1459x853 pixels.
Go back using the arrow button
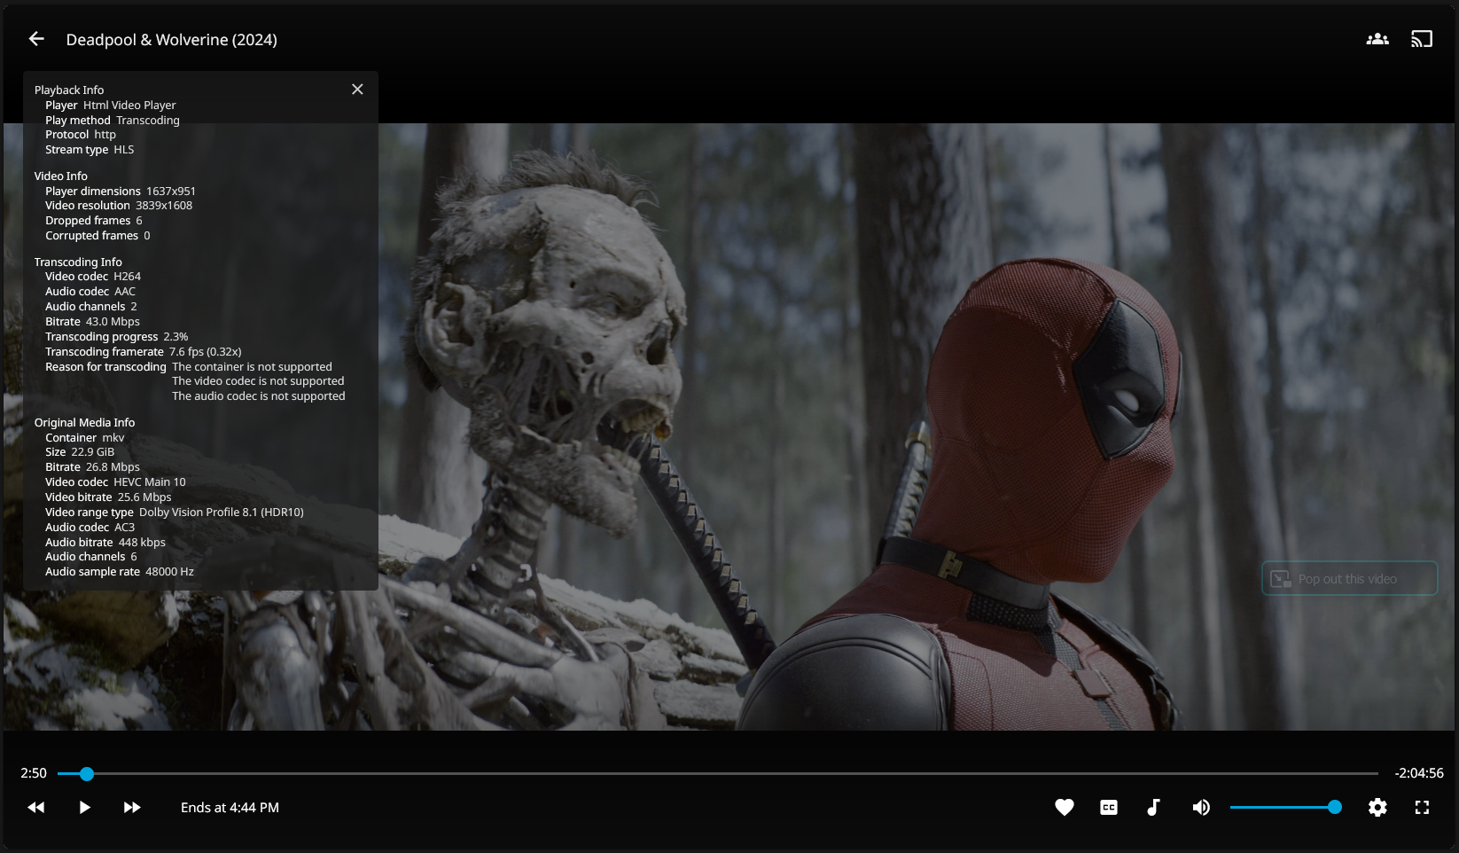click(x=36, y=39)
